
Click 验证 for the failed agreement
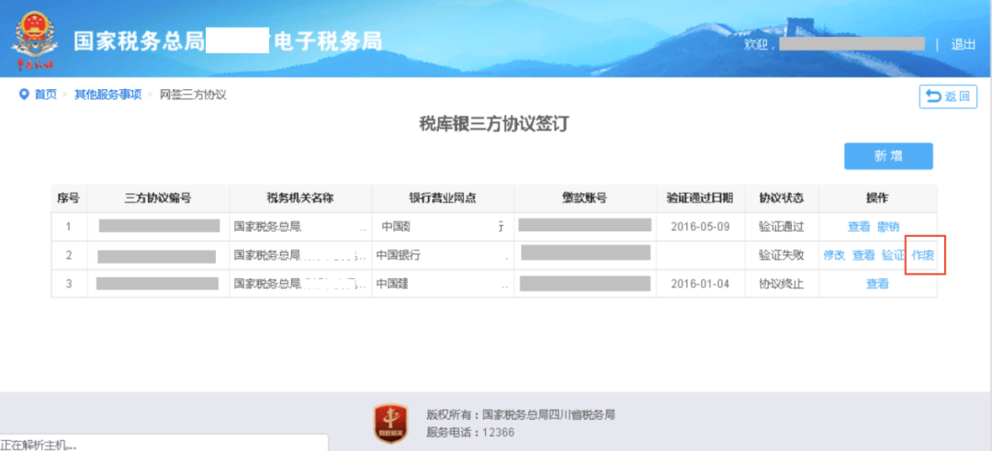[x=893, y=255]
